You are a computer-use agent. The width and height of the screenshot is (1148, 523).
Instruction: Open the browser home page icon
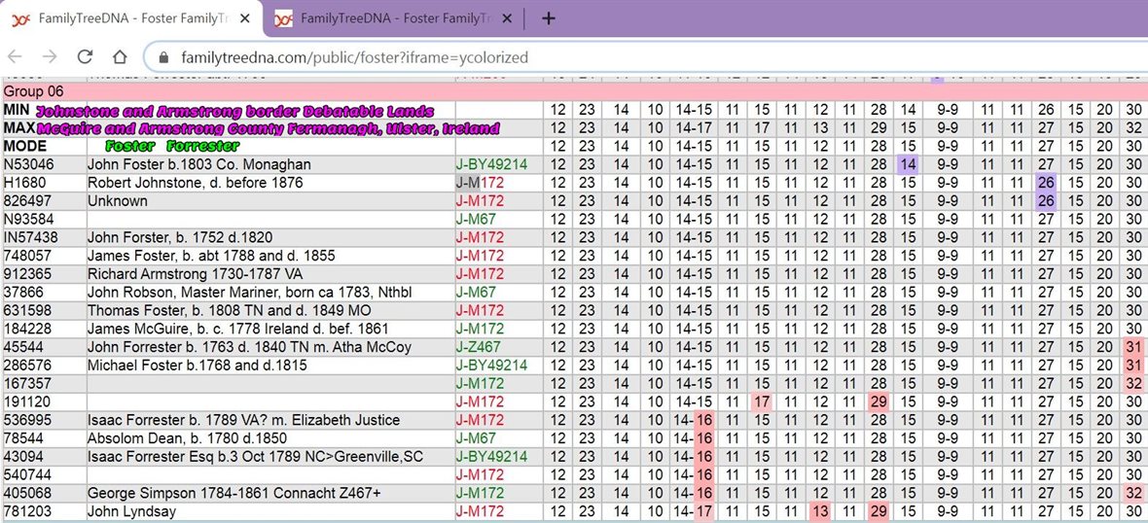(x=120, y=57)
